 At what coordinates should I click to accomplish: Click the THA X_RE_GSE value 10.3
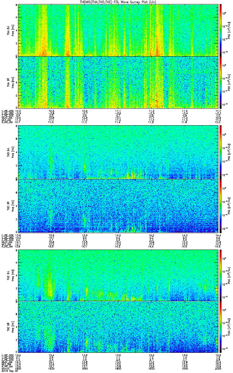18,111
